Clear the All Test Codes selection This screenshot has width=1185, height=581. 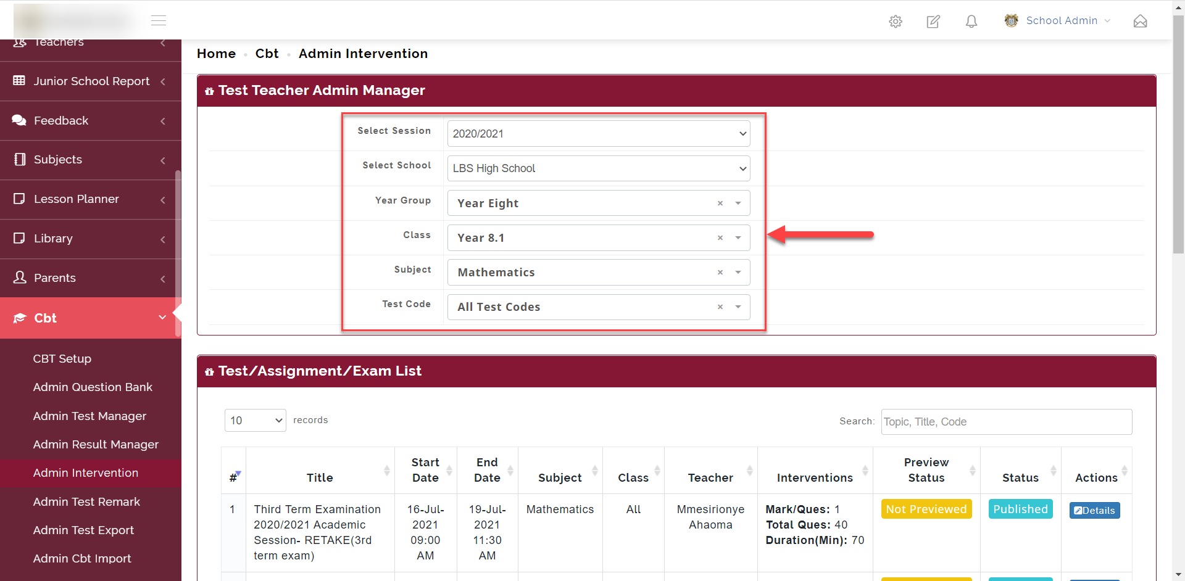pos(720,307)
